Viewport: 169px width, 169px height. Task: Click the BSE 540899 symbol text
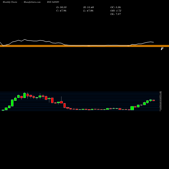pos(53,2)
